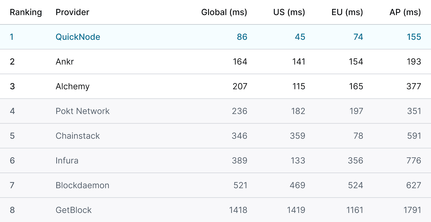Select the Ankr provider row
The height and width of the screenshot is (222, 431).
tap(215, 62)
